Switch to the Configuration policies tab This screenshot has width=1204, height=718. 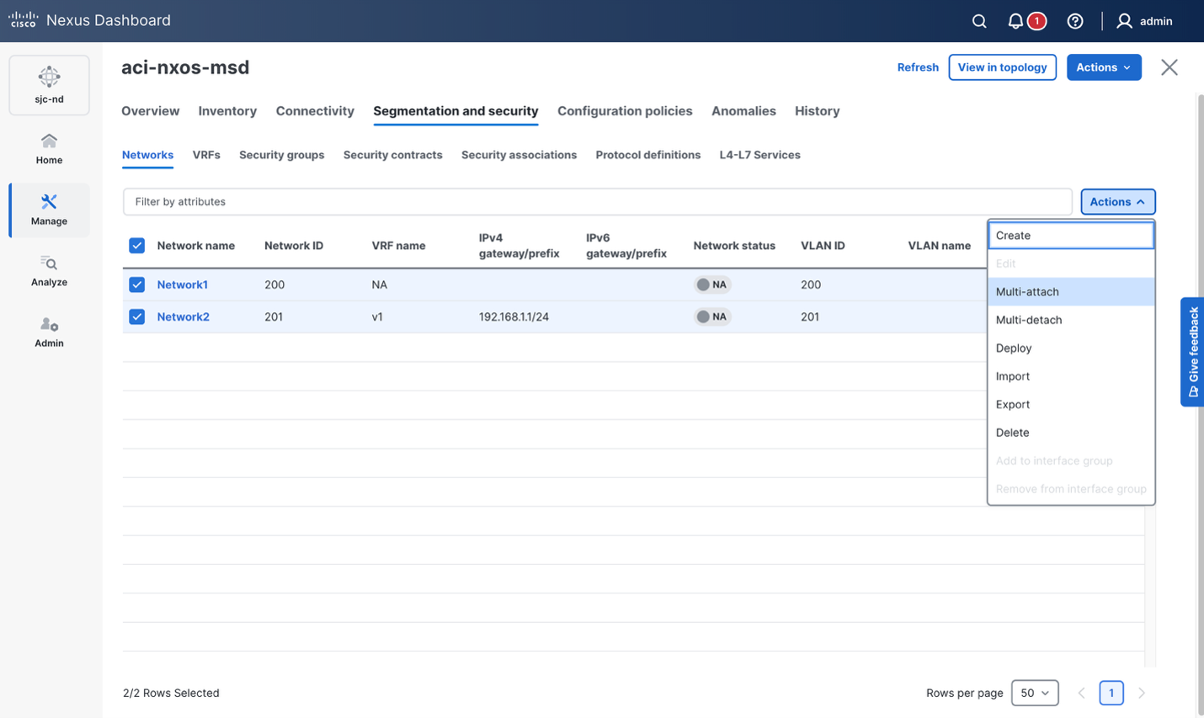pos(625,111)
